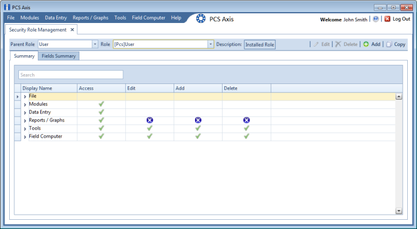Open the Field Computer menu
Viewport: 417px width, 229px height.
[x=148, y=18]
